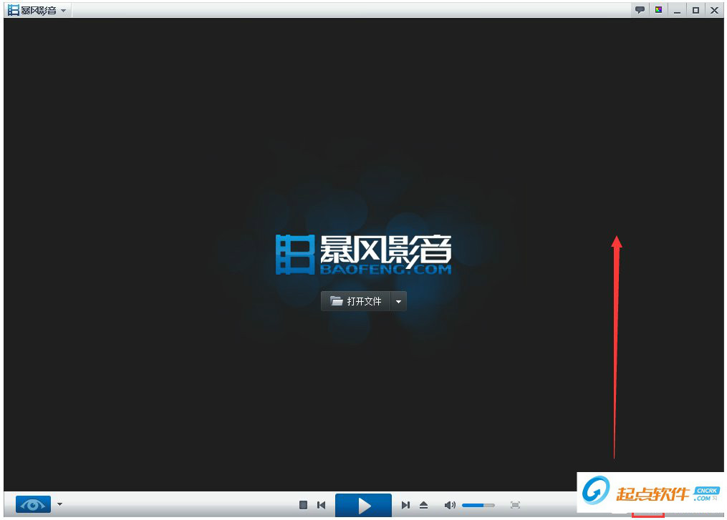
Task: Click the feedback chat bubble icon
Action: [640, 10]
